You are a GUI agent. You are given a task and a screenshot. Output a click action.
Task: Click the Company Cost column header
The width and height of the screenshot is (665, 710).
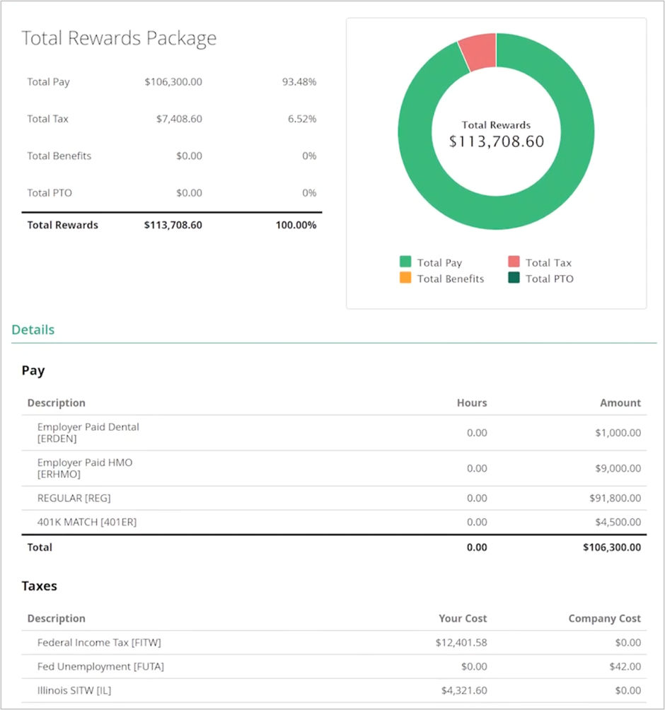point(604,619)
